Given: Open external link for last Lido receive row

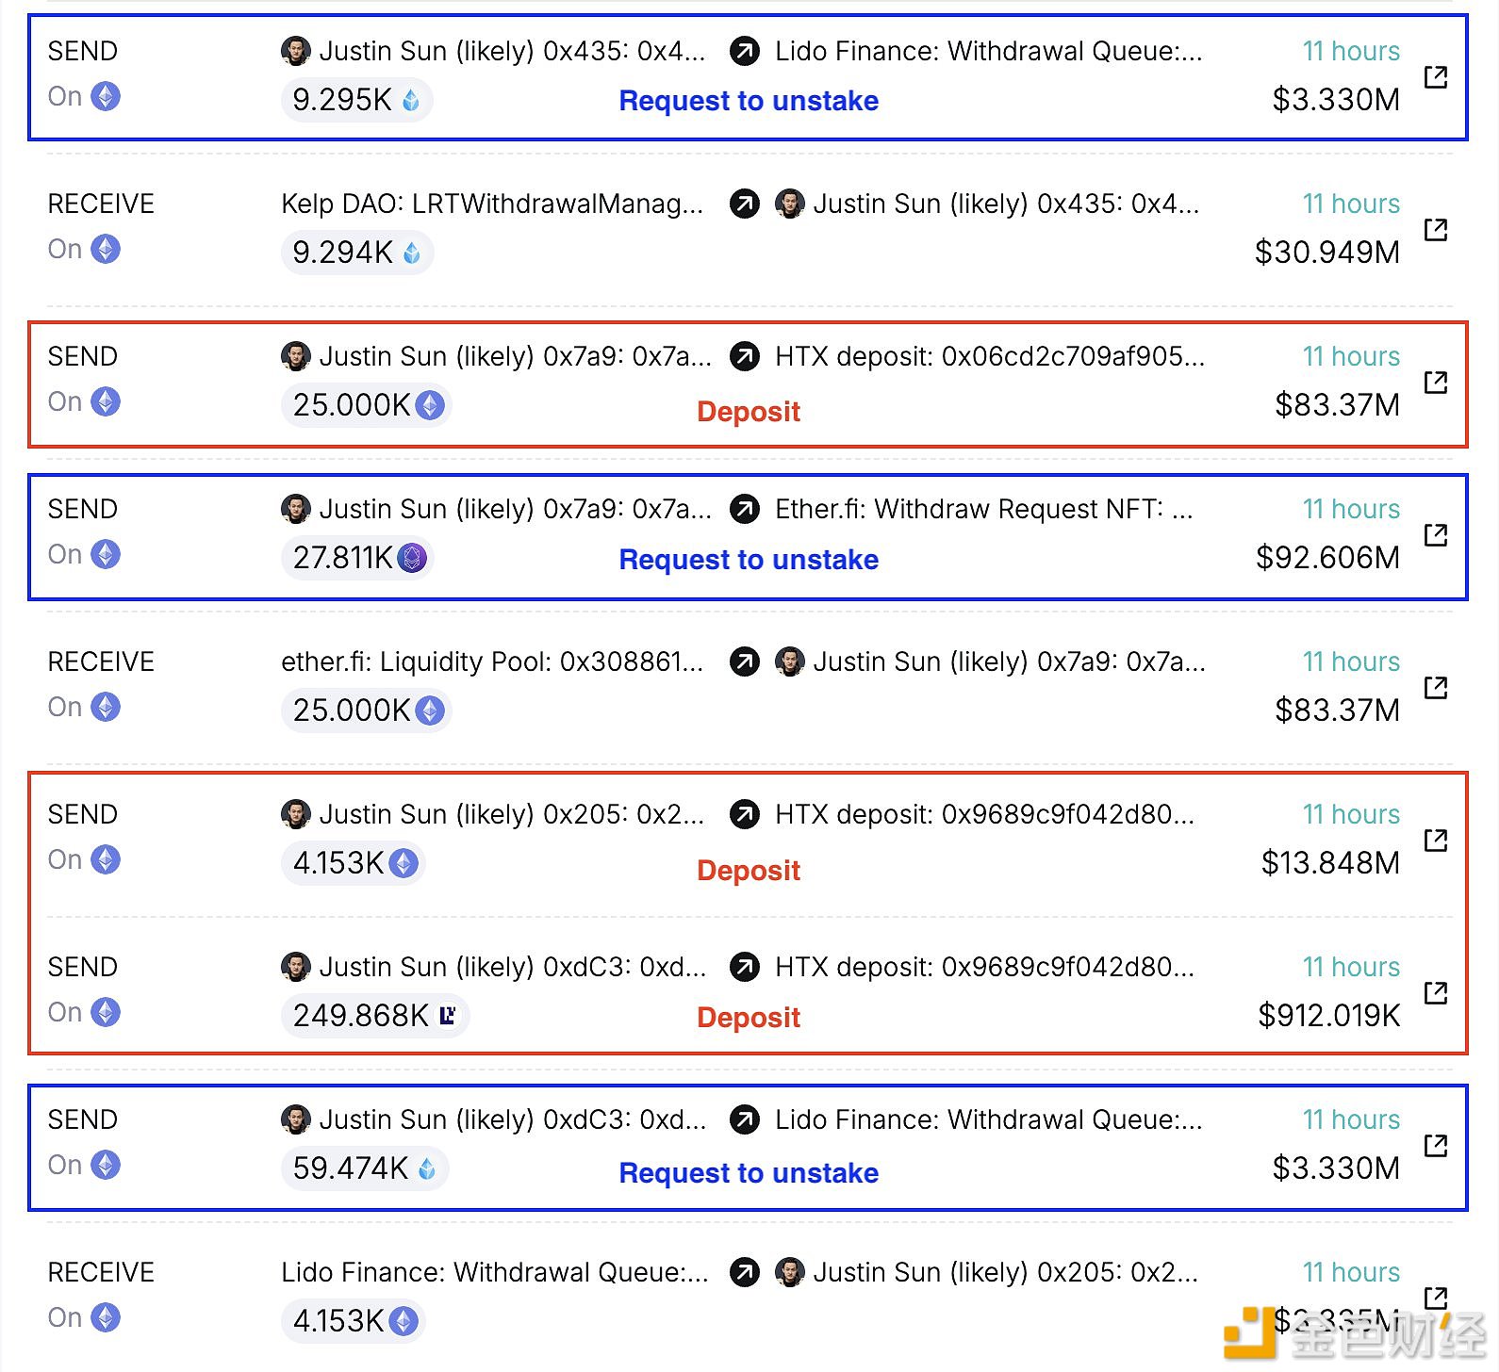Looking at the screenshot, I should point(1435,1298).
